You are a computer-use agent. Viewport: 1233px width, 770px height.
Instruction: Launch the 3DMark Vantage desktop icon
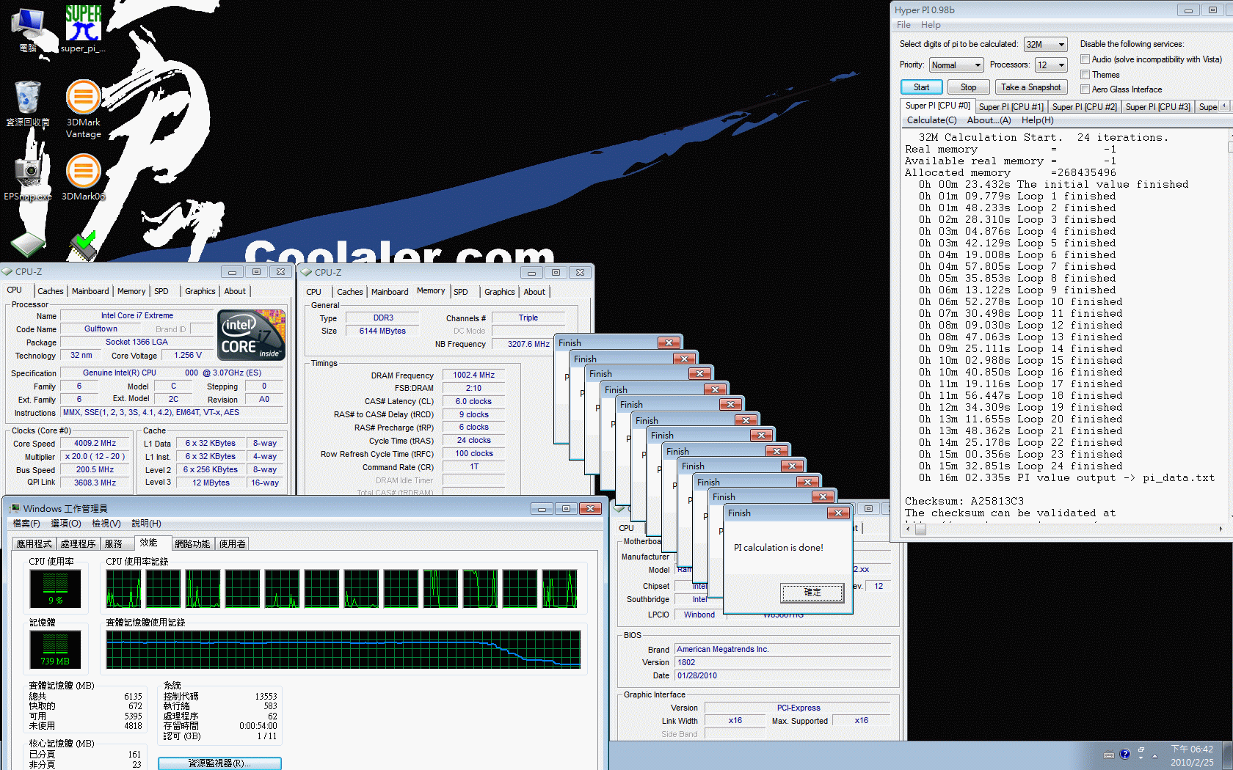tap(83, 109)
